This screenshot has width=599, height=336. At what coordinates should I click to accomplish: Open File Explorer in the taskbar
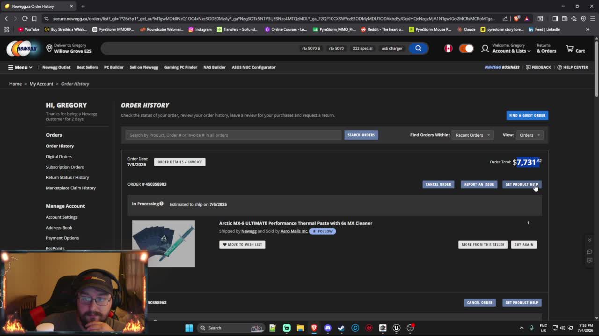[x=300, y=328]
